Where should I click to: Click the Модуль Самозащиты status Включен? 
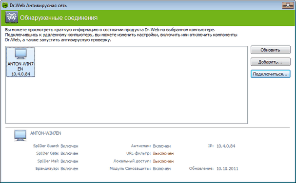pyautogui.click(x=162, y=169)
